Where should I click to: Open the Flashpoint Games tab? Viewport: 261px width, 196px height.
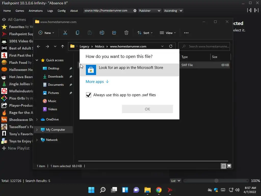click(x=20, y=11)
